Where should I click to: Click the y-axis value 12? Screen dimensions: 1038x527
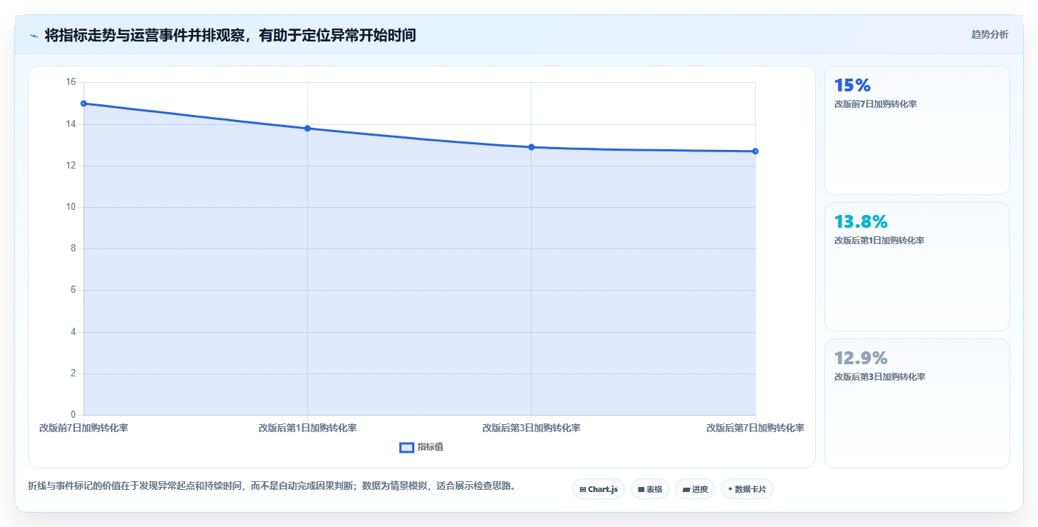coord(71,166)
